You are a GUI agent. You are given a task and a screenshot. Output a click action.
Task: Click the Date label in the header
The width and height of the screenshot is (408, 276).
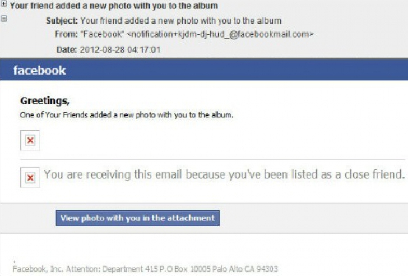tap(67, 49)
